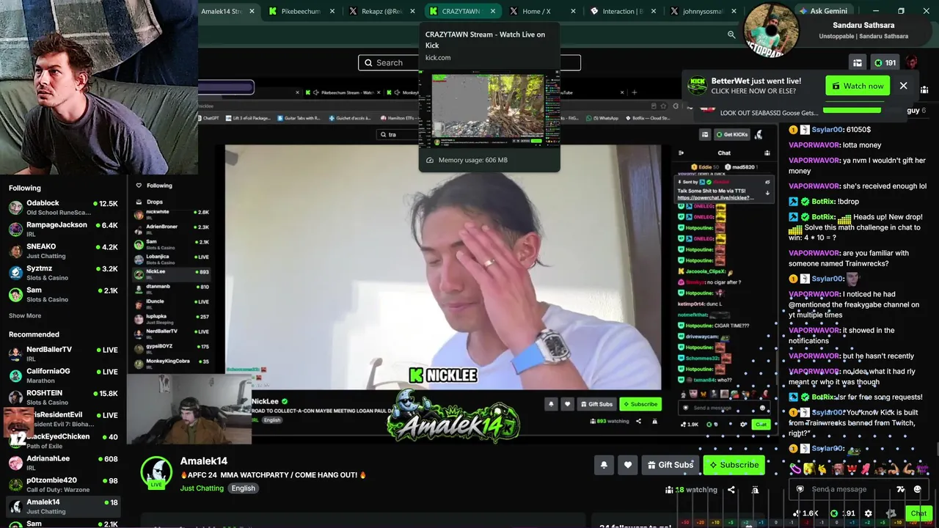
Task: Close the Pikebeechum browser tab
Action: click(x=332, y=11)
